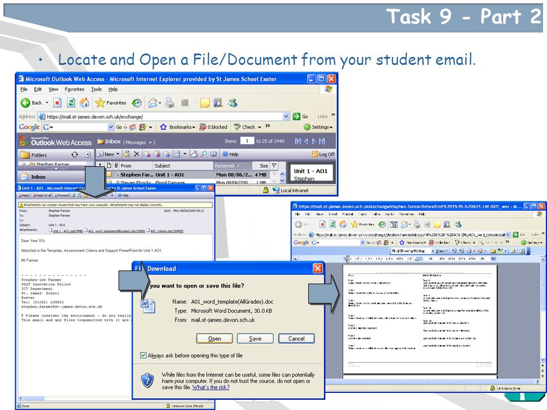Click Save button in File Download dialog
Image resolution: width=547 pixels, height=410 pixels.
[x=255, y=338]
